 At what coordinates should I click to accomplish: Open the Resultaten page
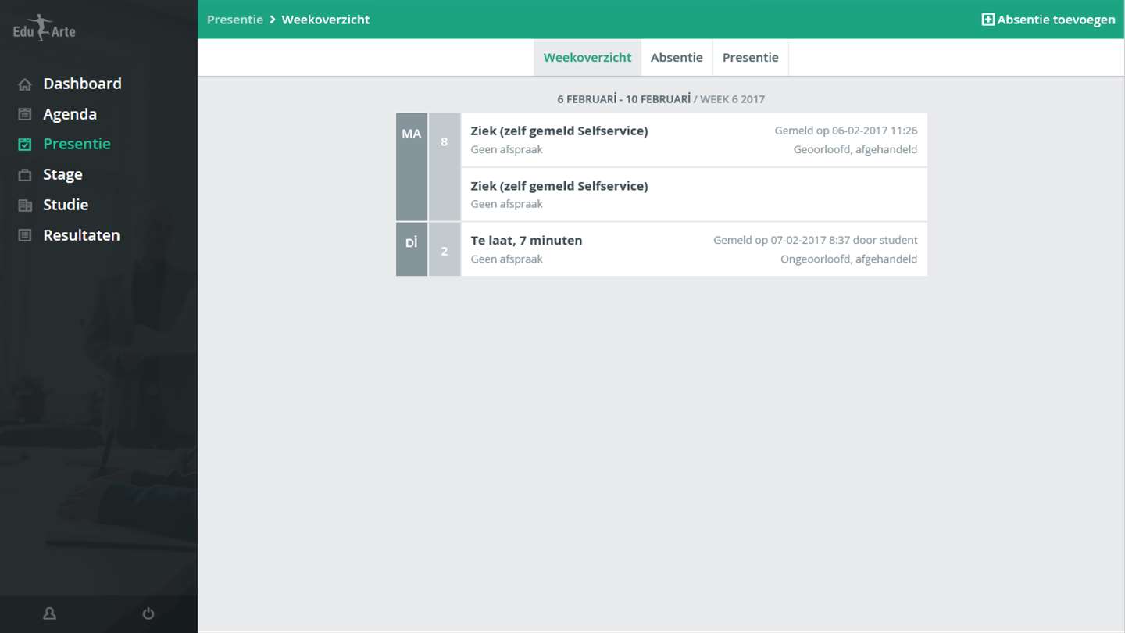(81, 235)
